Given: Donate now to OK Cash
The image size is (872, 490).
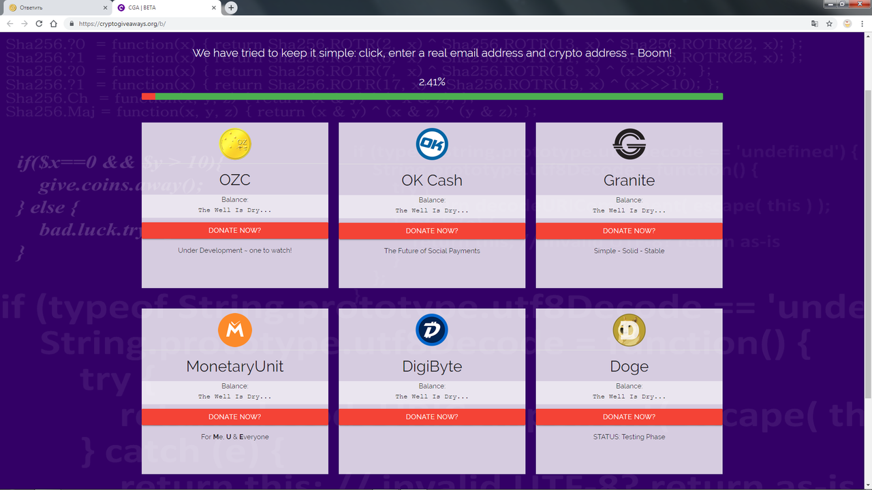Looking at the screenshot, I should click(x=432, y=231).
